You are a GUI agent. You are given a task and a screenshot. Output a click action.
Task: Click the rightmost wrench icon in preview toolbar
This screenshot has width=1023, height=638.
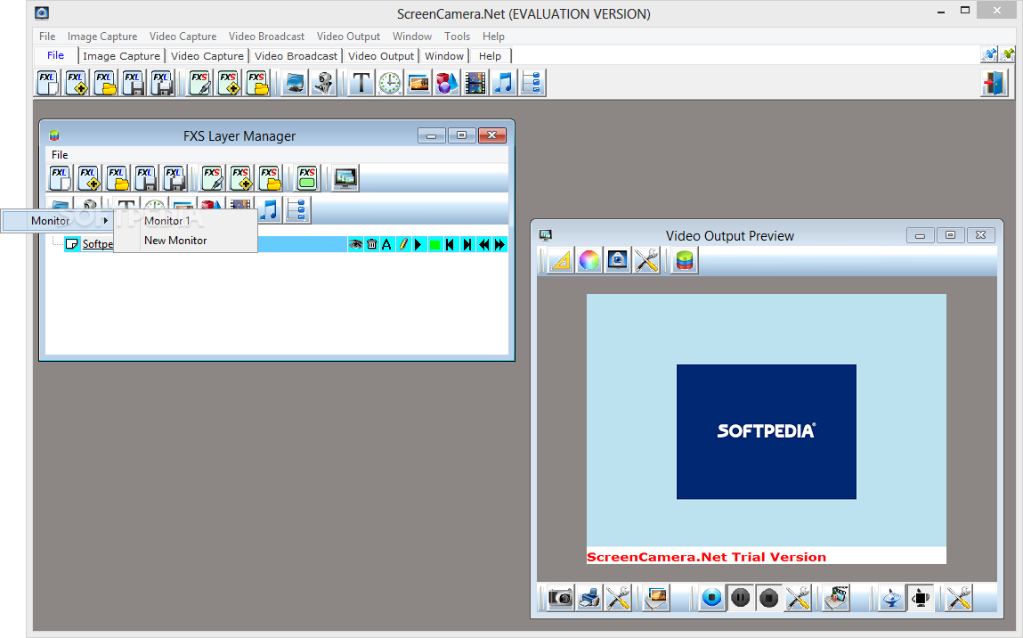coord(958,598)
